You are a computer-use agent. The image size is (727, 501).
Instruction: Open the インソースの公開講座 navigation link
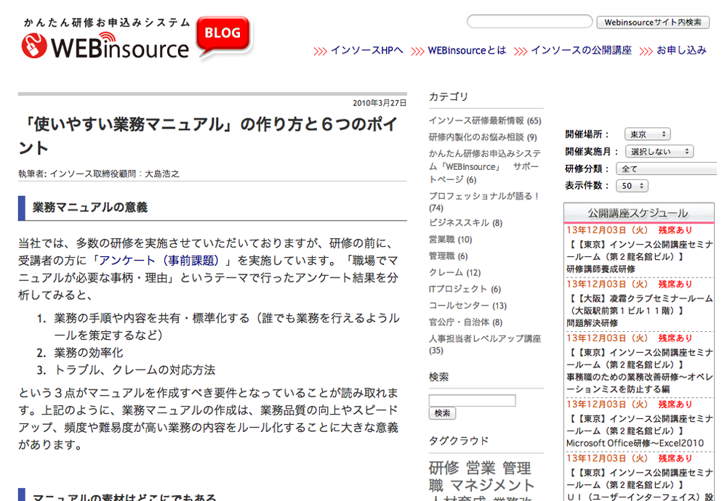581,51
